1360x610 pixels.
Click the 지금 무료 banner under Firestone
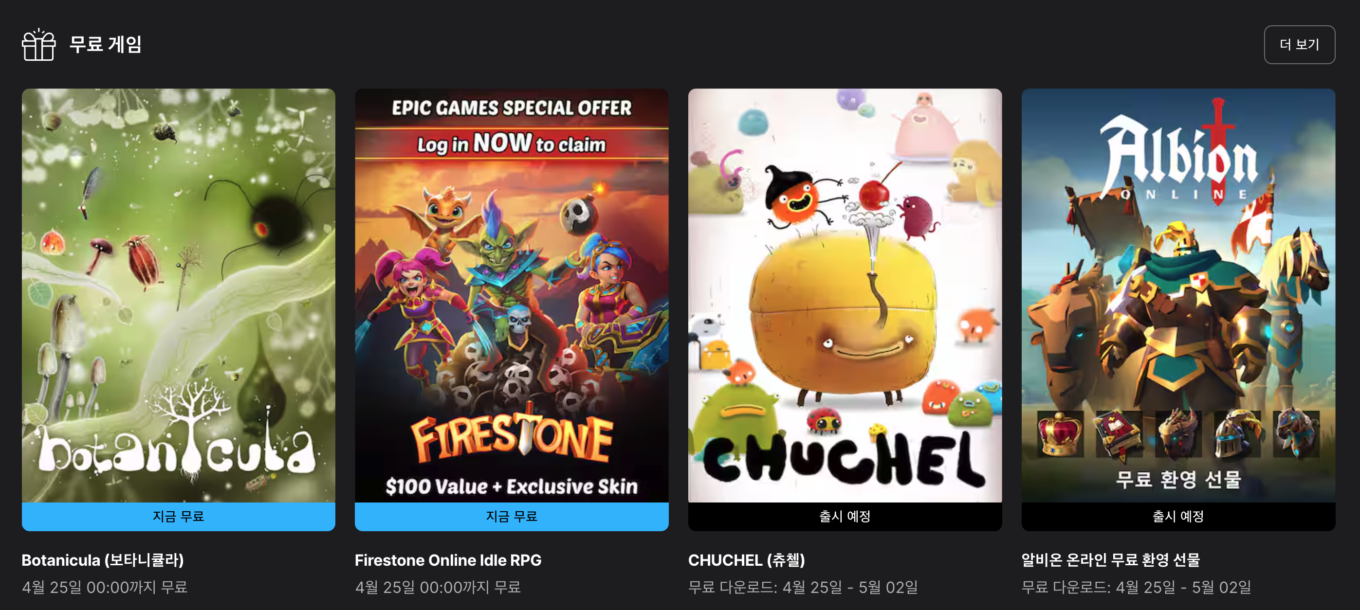(x=512, y=517)
